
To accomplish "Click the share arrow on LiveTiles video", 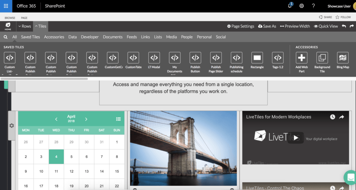I will pos(341,117).
